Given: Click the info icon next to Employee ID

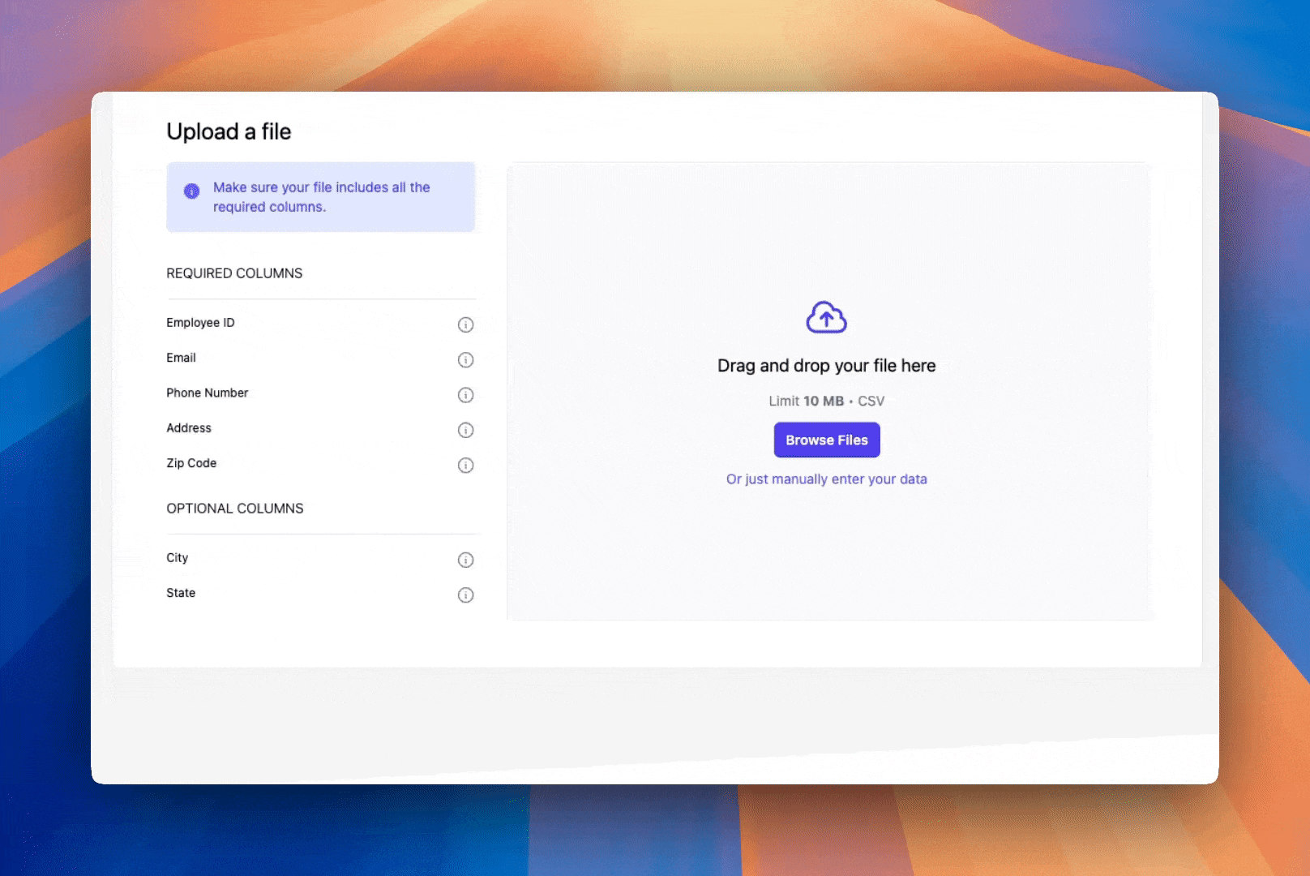Looking at the screenshot, I should 465,324.
